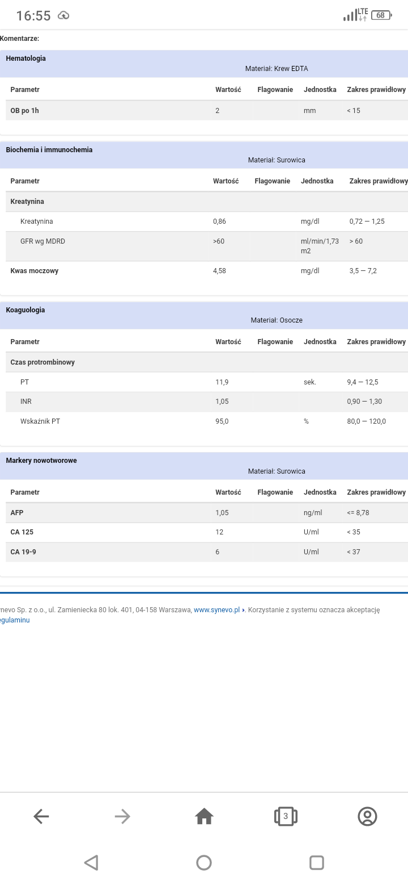Image resolution: width=408 pixels, height=886 pixels.
Task: Select the Biochemia i immunochemia header
Action: pos(49,150)
